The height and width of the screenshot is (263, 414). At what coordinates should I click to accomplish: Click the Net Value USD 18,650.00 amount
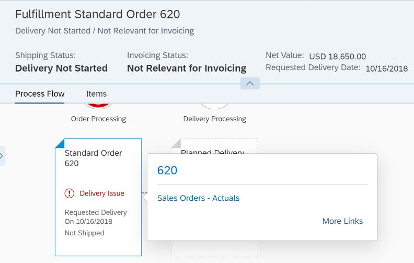[338, 56]
